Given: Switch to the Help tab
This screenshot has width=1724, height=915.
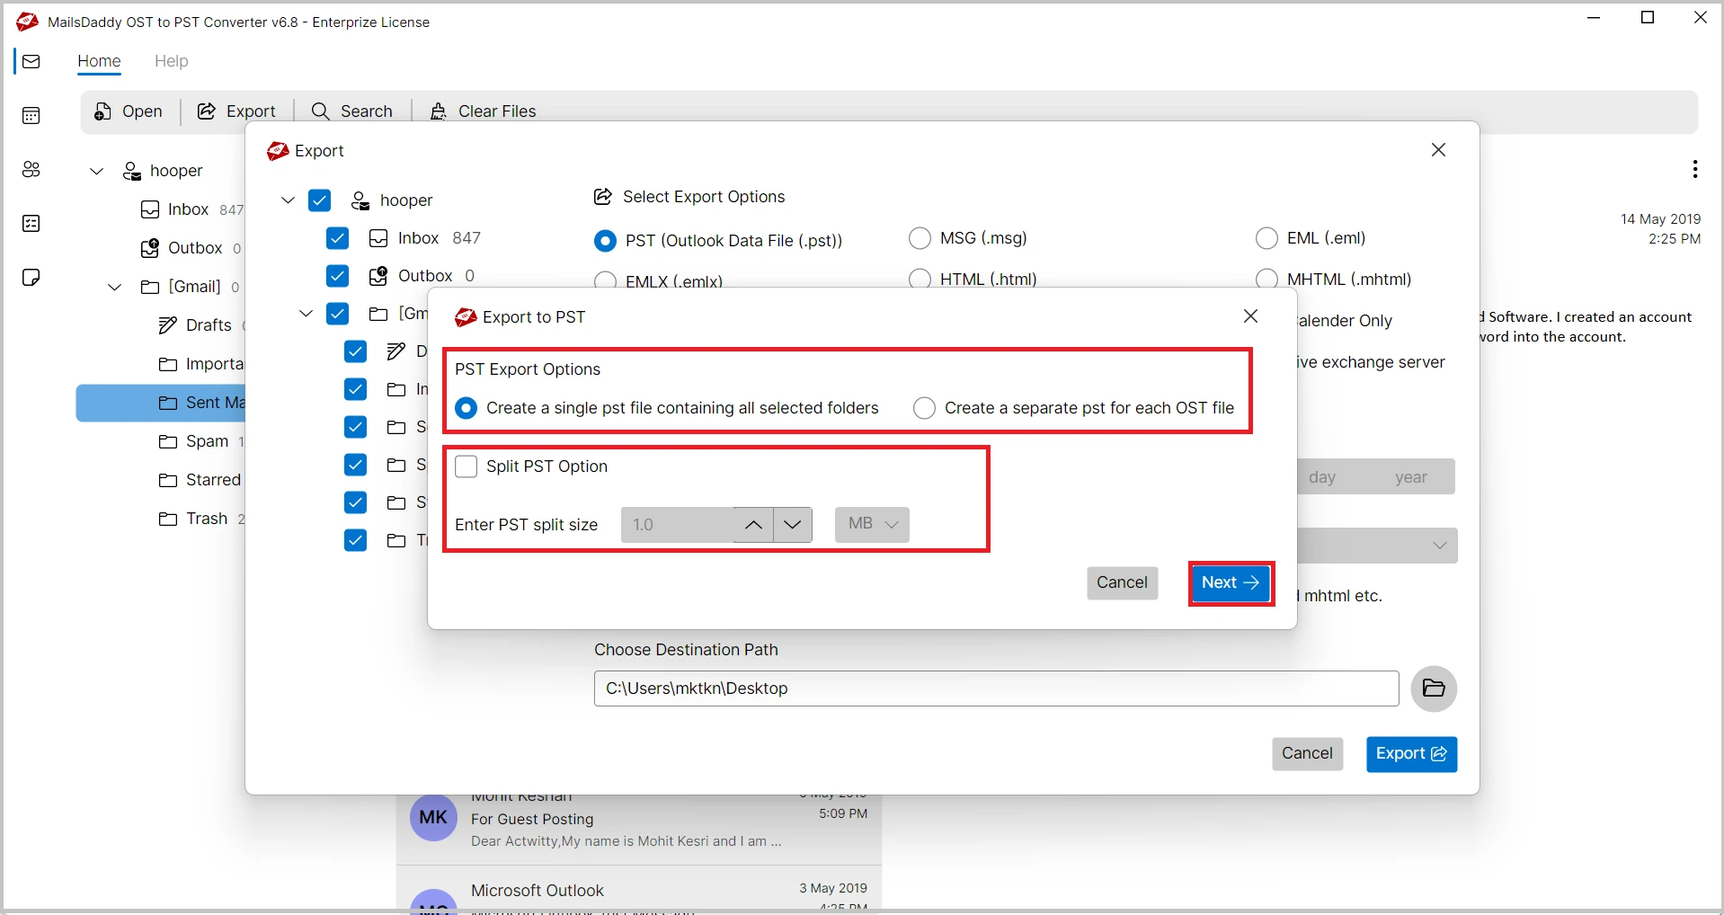Looking at the screenshot, I should click(x=171, y=61).
